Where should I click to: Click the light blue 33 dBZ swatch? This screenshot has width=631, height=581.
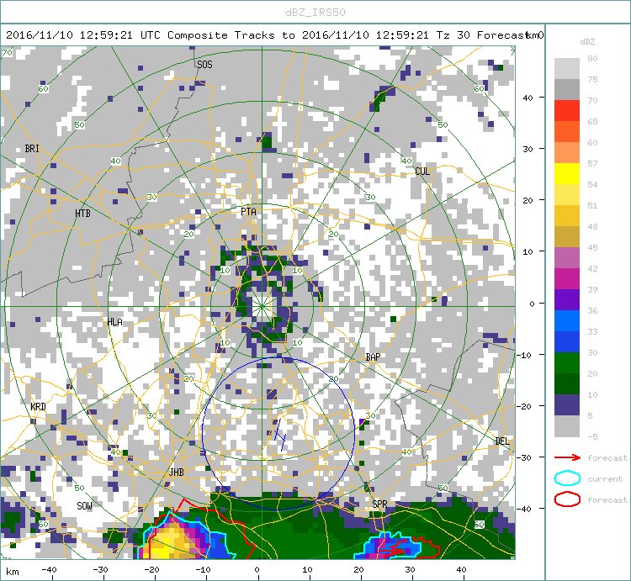567,321
